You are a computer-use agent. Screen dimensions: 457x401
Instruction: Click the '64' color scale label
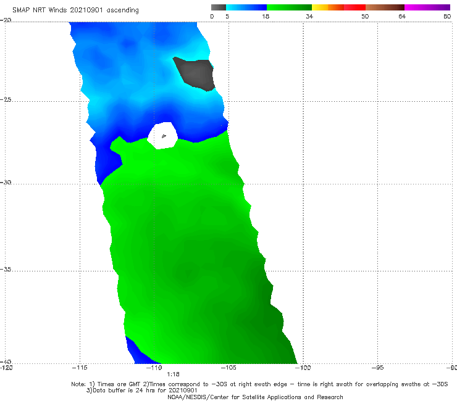pos(402,17)
